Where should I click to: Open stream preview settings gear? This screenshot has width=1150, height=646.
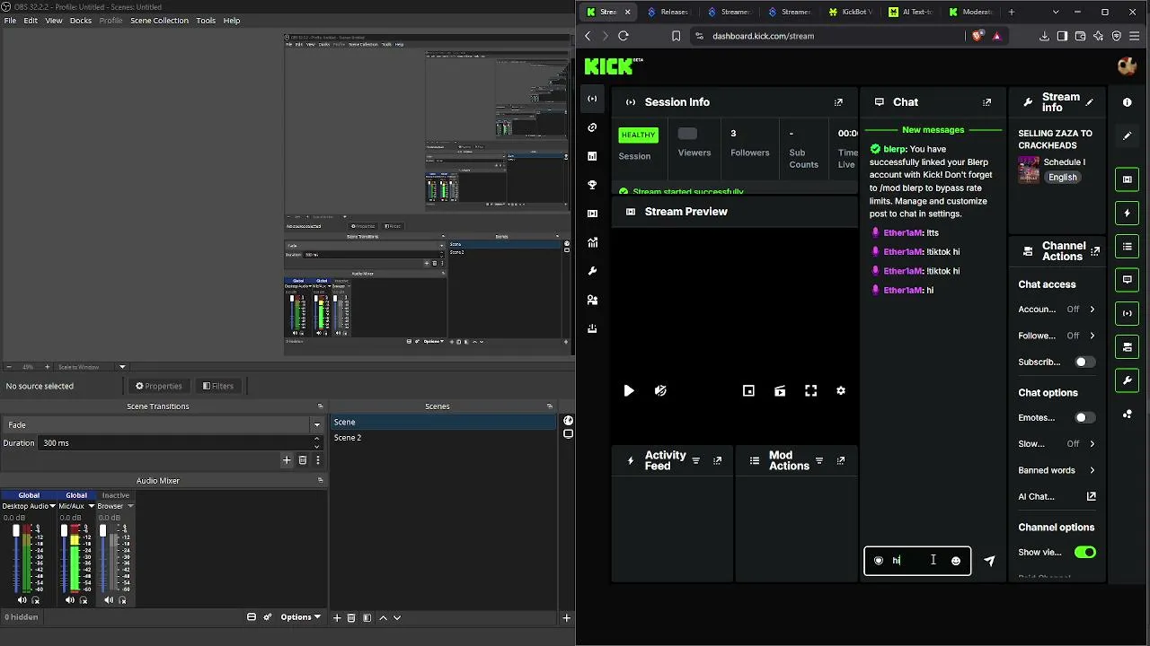(841, 391)
